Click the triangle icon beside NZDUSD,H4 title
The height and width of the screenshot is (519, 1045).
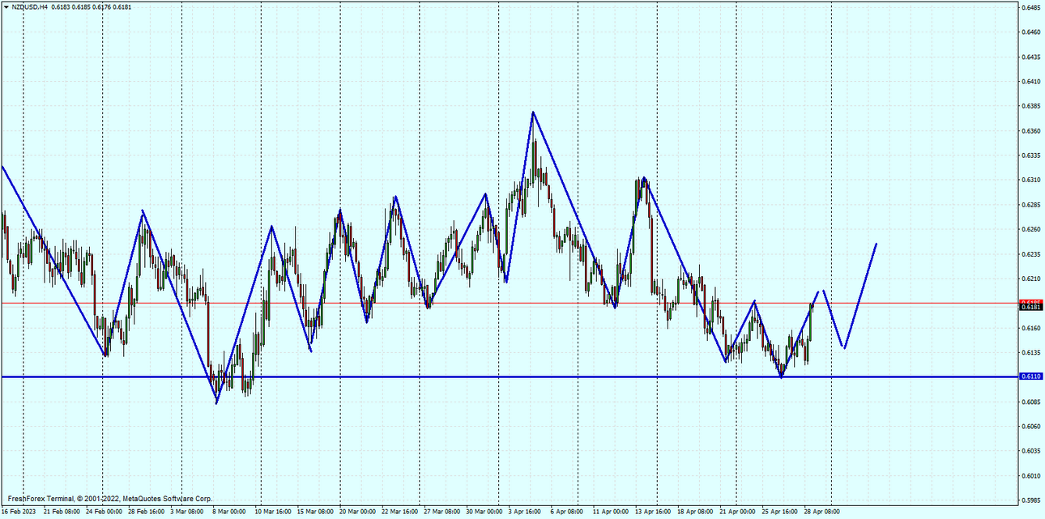[x=6, y=6]
